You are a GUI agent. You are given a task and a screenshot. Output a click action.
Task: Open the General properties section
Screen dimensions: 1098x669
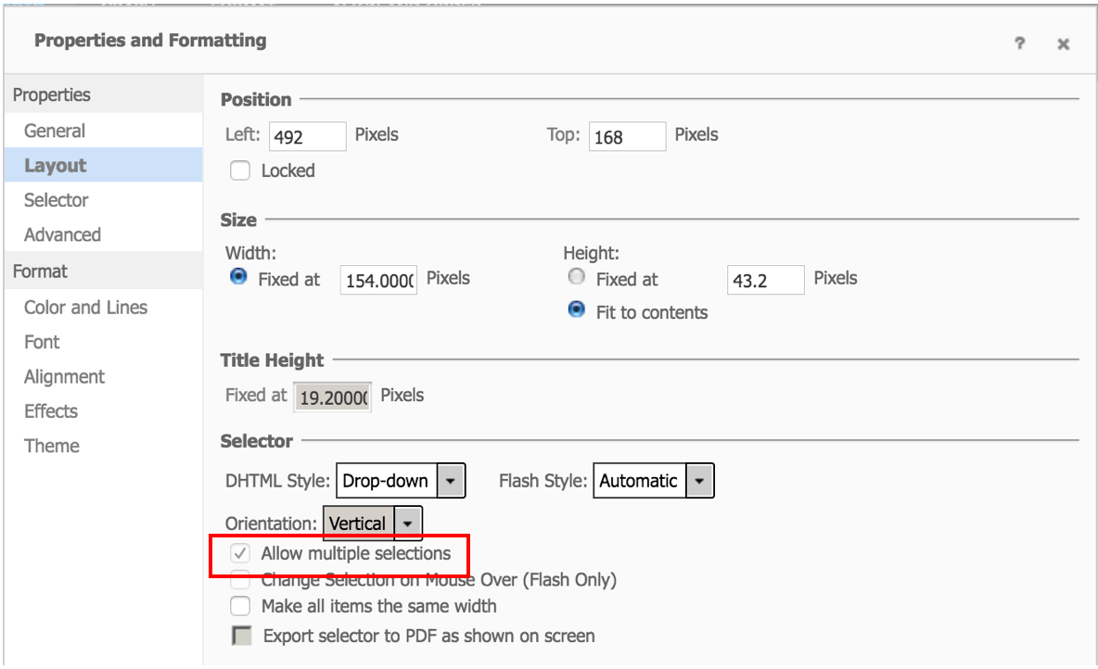[x=55, y=131]
